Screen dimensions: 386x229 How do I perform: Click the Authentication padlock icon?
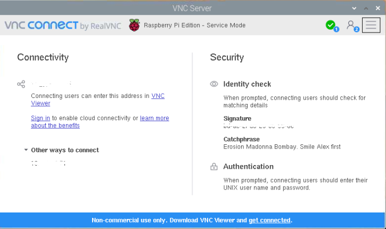pyautogui.click(x=214, y=167)
